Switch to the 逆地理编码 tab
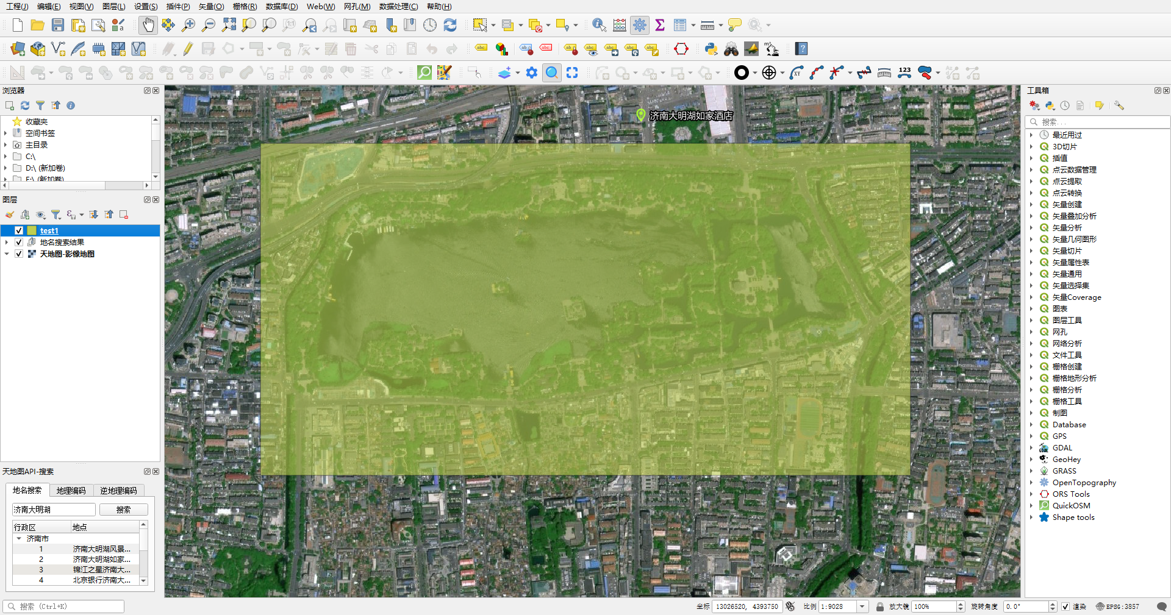 tap(118, 490)
